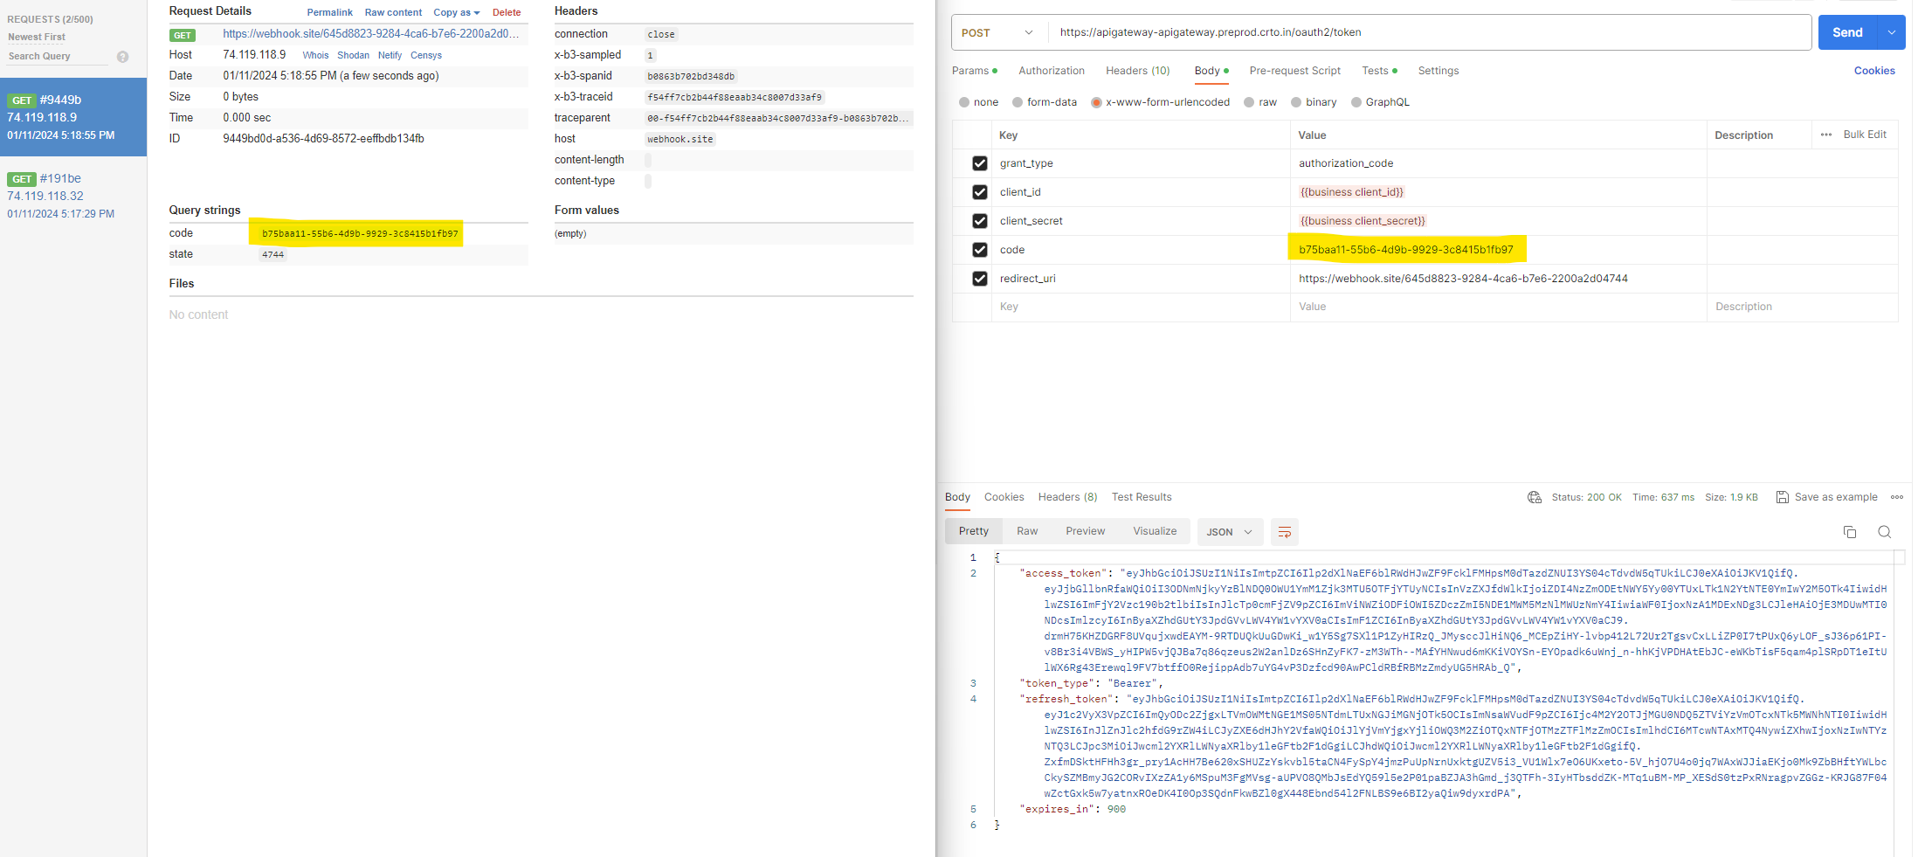The height and width of the screenshot is (857, 1925).
Task: Select the GraphQL body type radio
Action: (x=1356, y=102)
